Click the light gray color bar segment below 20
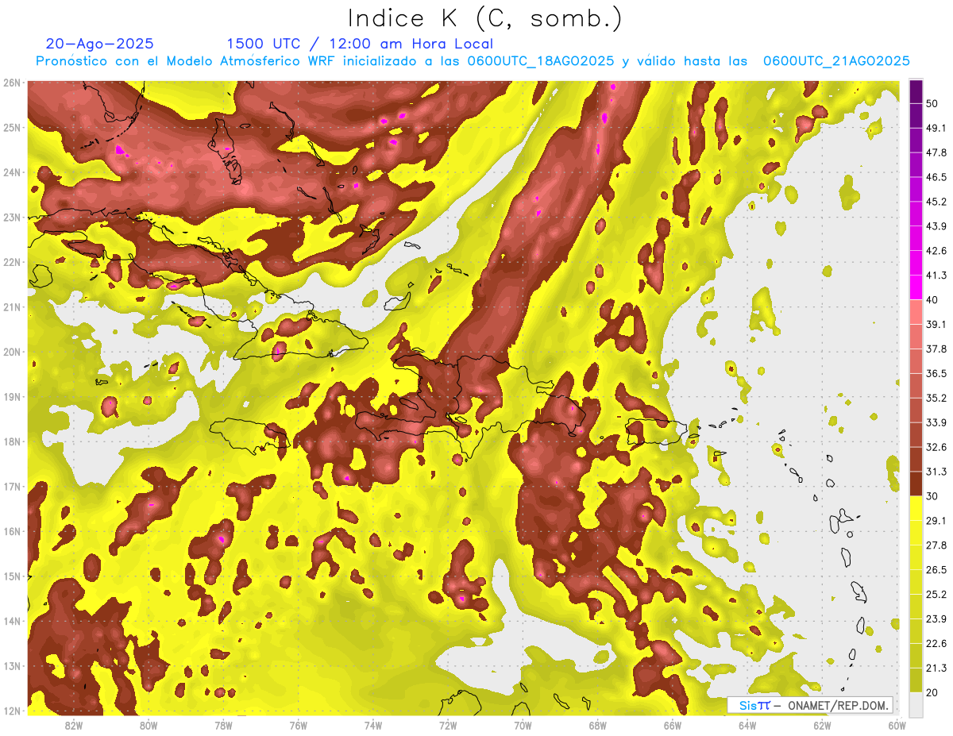Screen dimensions: 953x736 (x=916, y=704)
